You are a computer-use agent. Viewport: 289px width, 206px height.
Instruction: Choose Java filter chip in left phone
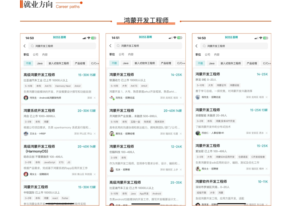40,63
